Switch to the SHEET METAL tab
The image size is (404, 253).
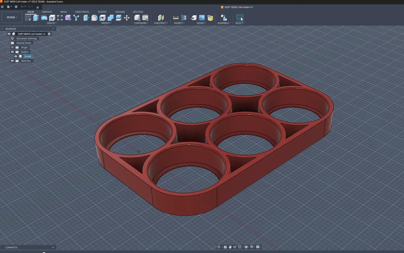coord(82,12)
